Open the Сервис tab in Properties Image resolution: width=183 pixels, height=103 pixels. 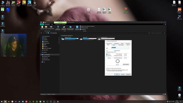pos(114,45)
